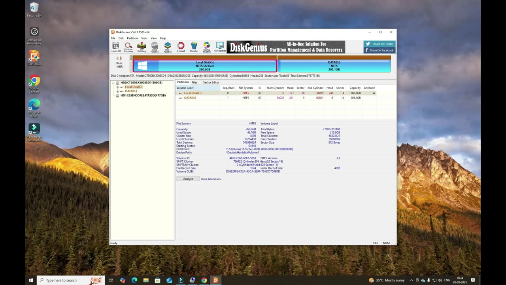506x285 pixels.
Task: Click the File System column header
Action: click(x=245, y=88)
